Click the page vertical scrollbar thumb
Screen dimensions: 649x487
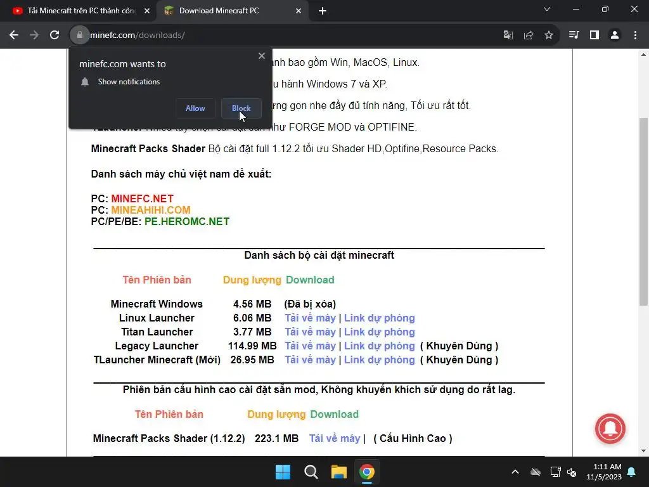pos(643,211)
